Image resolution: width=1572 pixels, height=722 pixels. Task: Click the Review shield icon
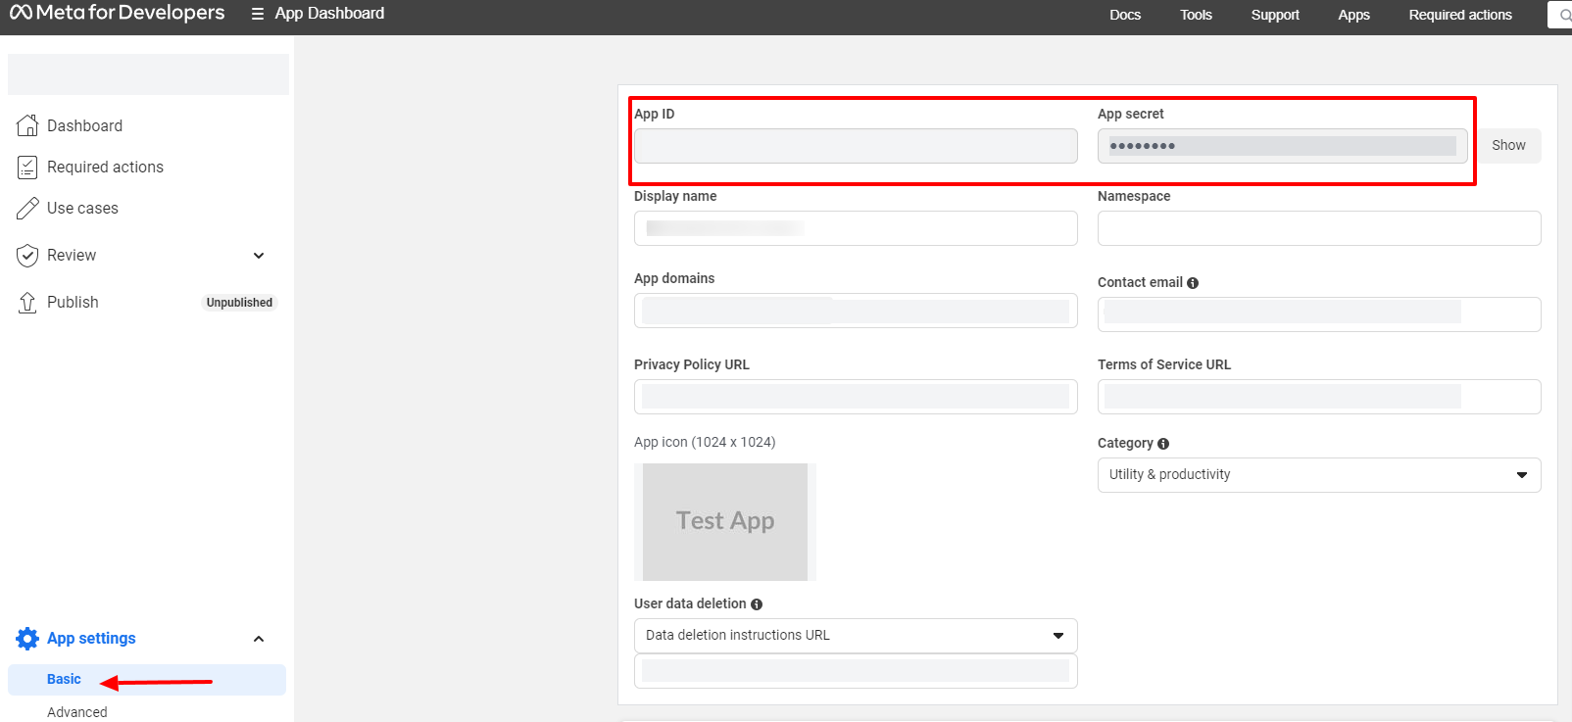pos(27,256)
